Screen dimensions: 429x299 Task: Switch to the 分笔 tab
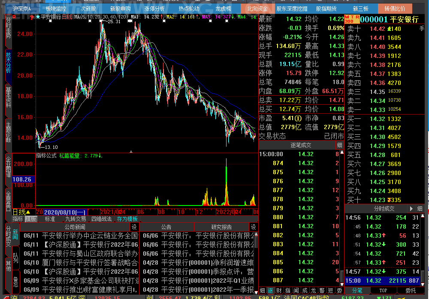click(357, 290)
